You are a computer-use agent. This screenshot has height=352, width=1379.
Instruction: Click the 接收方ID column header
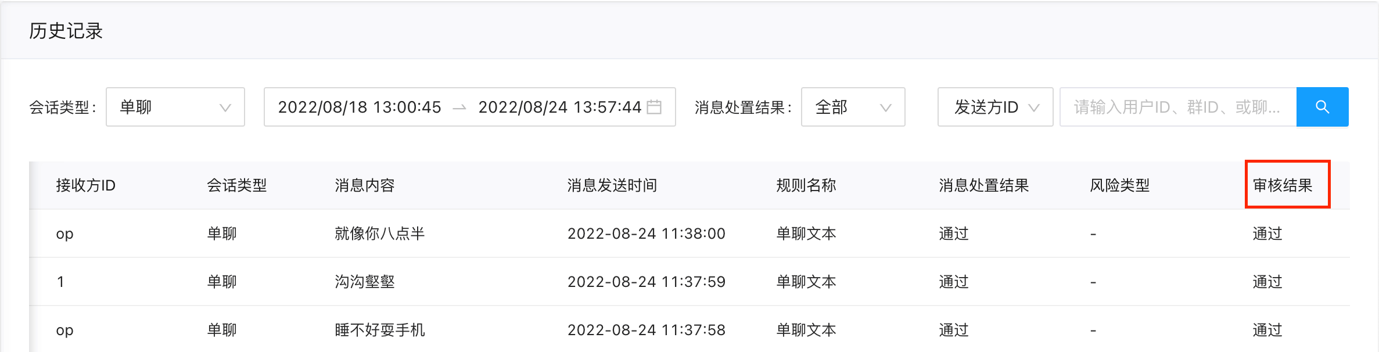(x=85, y=185)
